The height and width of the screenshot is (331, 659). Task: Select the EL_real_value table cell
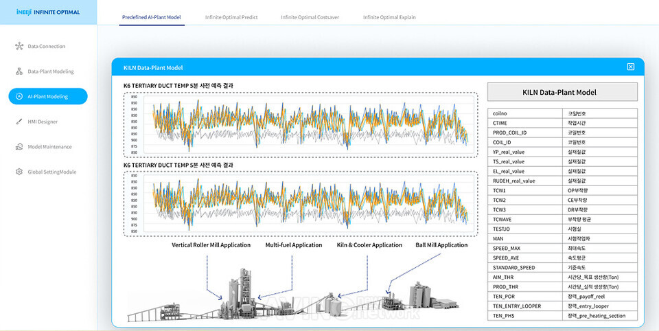point(525,171)
